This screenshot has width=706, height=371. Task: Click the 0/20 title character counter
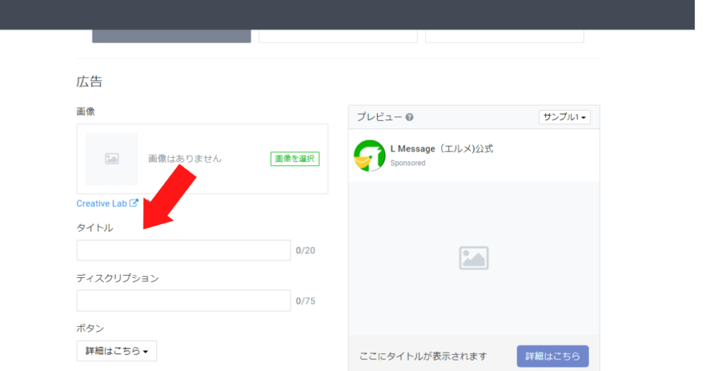pos(305,250)
